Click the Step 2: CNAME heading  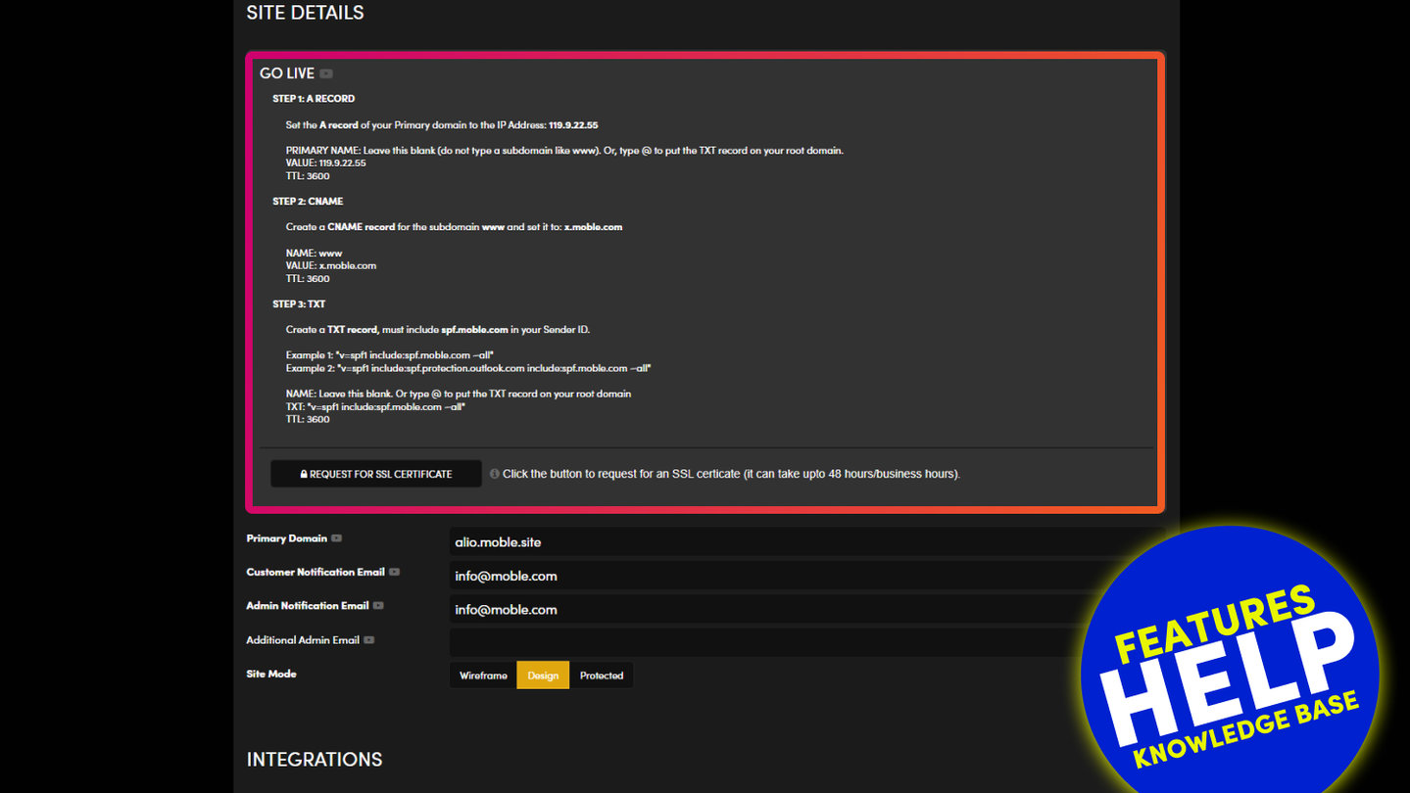pyautogui.click(x=308, y=202)
